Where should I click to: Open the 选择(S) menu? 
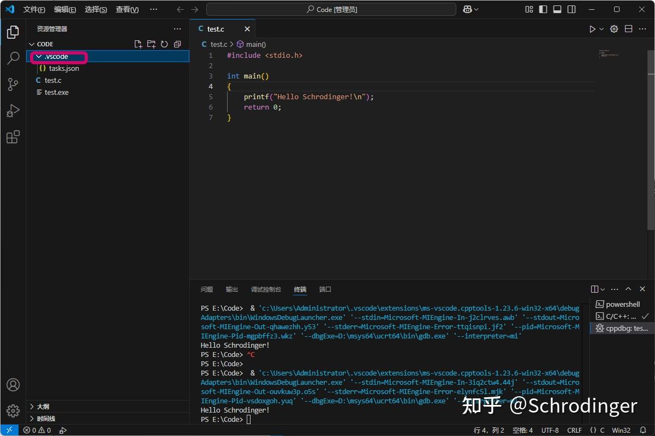tap(96, 9)
